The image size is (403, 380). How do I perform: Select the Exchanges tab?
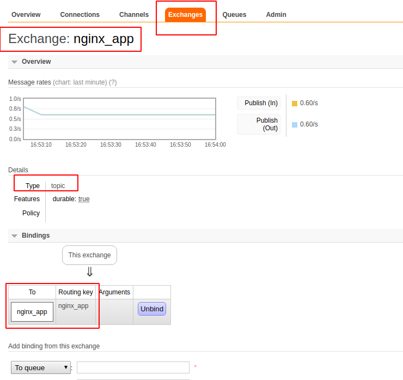pyautogui.click(x=185, y=15)
